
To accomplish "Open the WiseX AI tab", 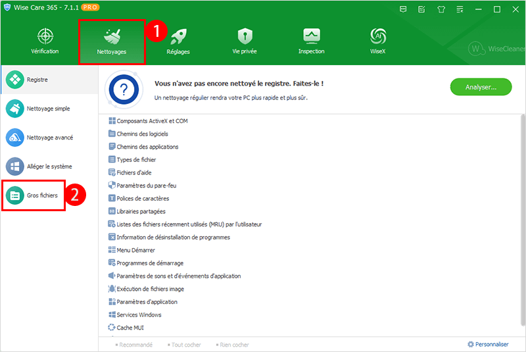I will point(377,41).
